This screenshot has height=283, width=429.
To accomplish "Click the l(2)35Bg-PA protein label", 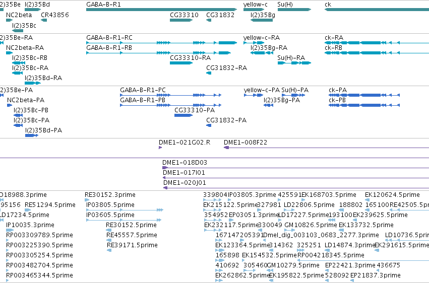I will click(281, 100).
